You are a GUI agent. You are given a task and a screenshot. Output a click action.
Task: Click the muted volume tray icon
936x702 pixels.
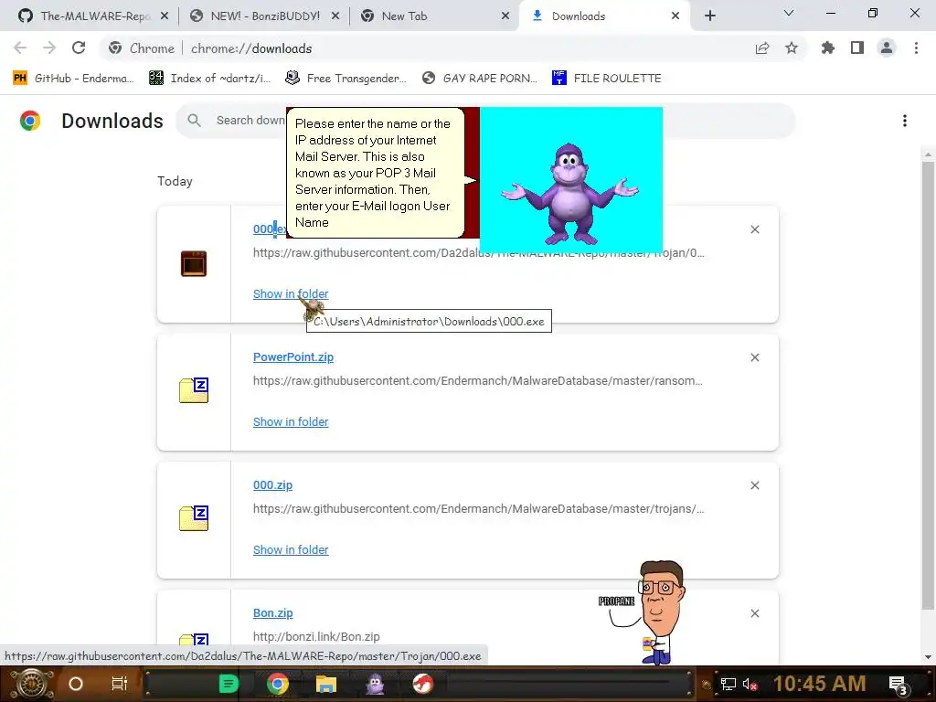click(x=750, y=685)
